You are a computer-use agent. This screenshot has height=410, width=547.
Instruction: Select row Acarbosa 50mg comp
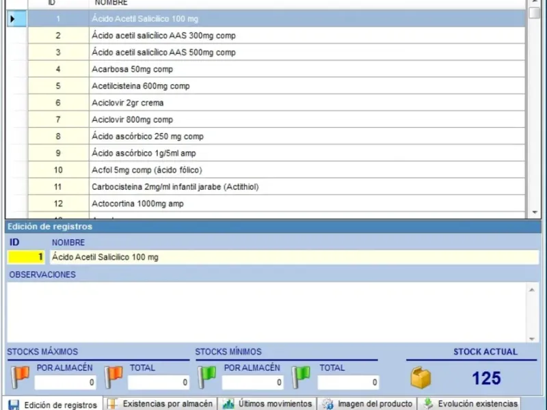(x=307, y=69)
